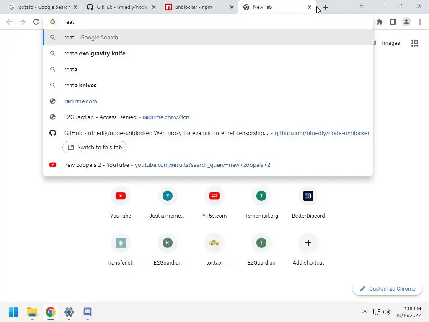Open the tab search chevron
This screenshot has height=322, width=429.
click(x=362, y=6)
